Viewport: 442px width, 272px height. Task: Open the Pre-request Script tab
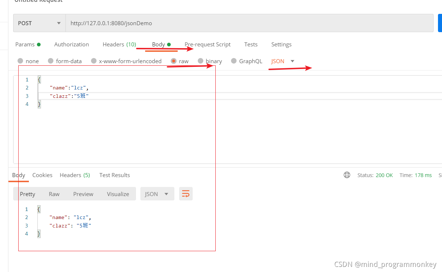(x=207, y=45)
